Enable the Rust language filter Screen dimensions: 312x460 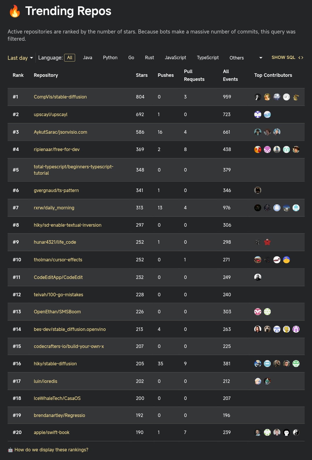tap(149, 57)
